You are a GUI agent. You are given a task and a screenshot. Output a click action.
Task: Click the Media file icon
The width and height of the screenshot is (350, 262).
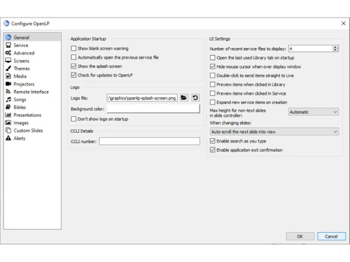coord(8,76)
